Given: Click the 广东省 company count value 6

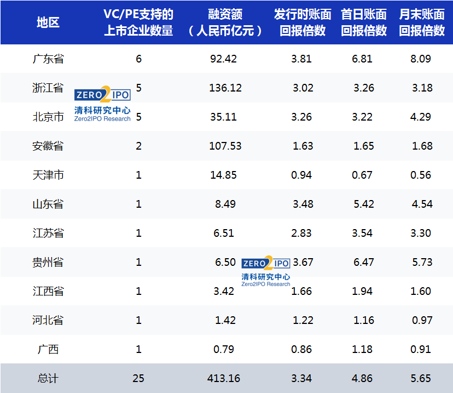Looking at the screenshot, I should click(x=138, y=59).
